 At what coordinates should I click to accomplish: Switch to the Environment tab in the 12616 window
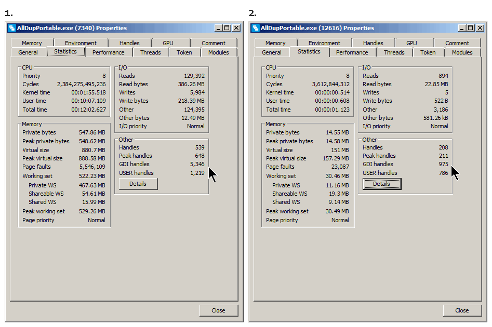point(324,43)
